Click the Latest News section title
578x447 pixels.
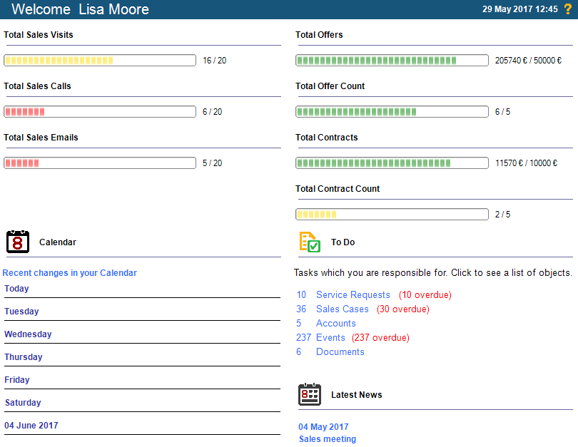point(357,395)
